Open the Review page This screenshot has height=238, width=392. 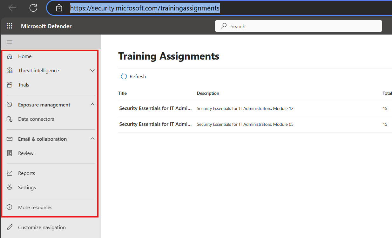tap(26, 153)
